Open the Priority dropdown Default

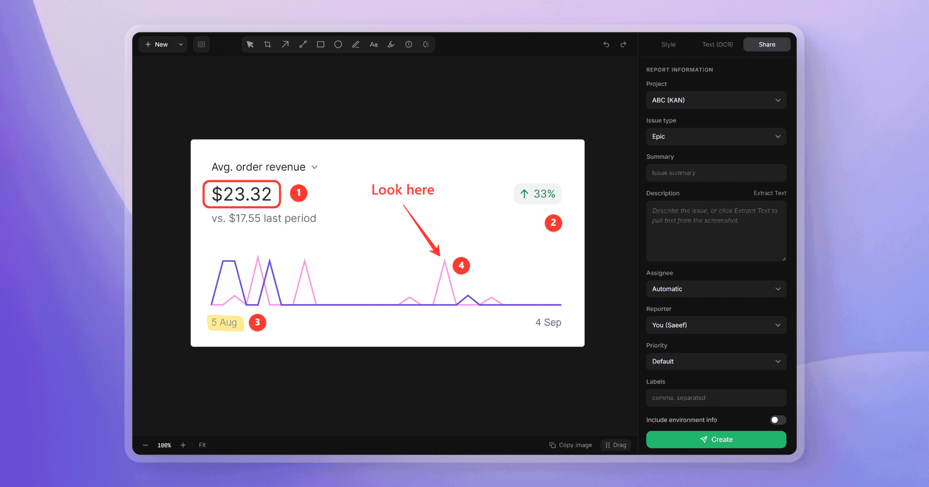(x=716, y=362)
